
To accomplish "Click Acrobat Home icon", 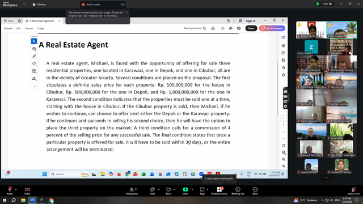I will coord(19,21).
